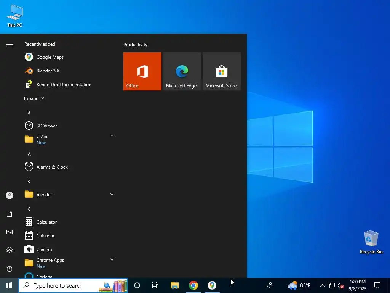Viewport: 390px width, 293px height.
Task: Open RenderDoc Documentation entry
Action: point(69,84)
